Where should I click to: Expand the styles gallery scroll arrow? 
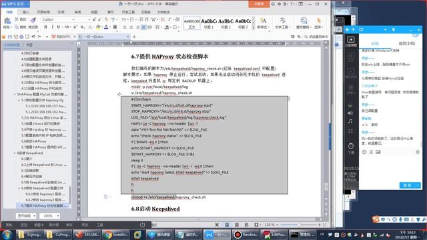pyautogui.click(x=254, y=27)
